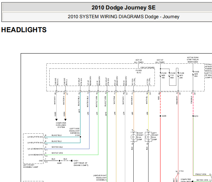Click the L34 circuit number
The width and height of the screenshot is (212, 182).
click(x=123, y=113)
